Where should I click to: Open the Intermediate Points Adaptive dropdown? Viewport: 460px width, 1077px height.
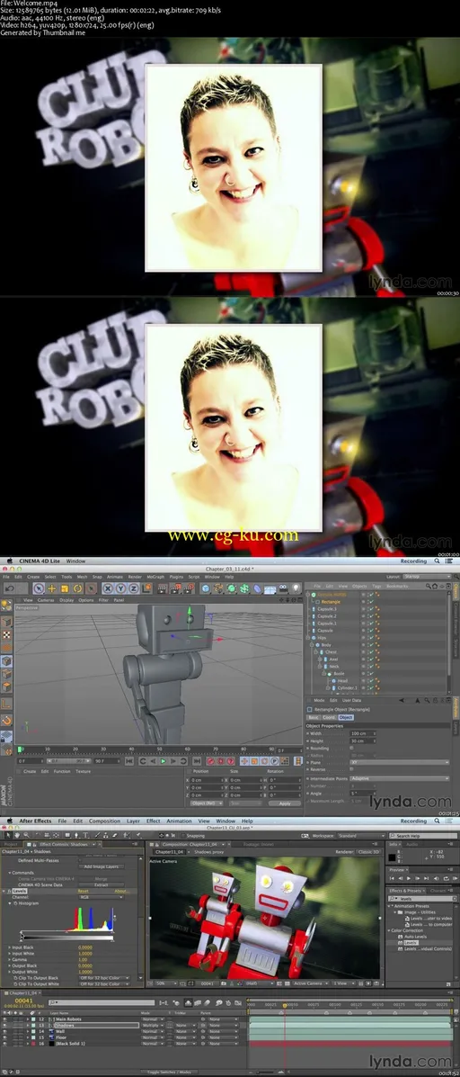(x=400, y=778)
